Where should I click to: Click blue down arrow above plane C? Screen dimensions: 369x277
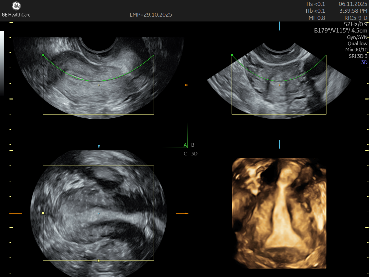point(99,146)
